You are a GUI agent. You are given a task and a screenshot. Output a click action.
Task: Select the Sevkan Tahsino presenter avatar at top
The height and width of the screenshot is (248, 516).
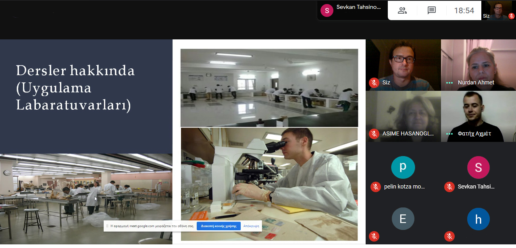tap(327, 10)
